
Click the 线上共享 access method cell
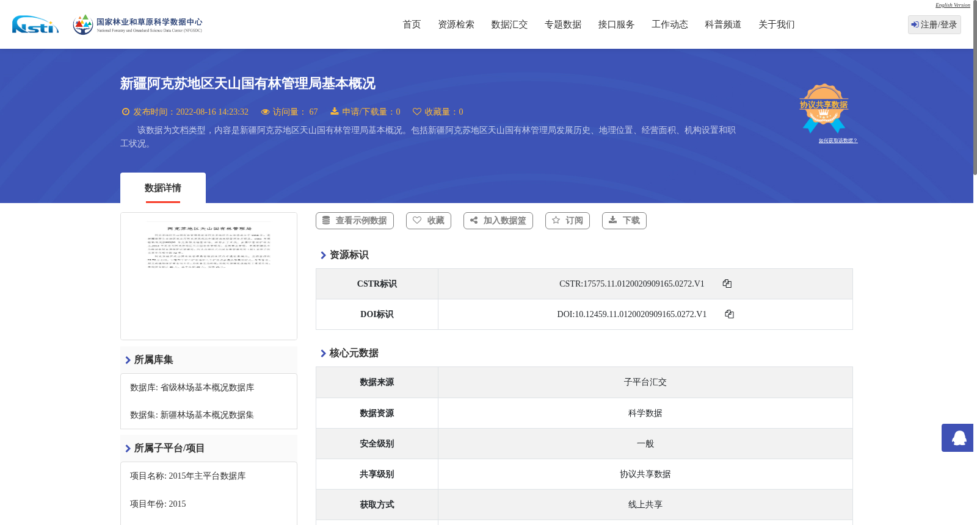645,504
